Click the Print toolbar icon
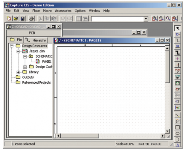The height and width of the screenshot is (150, 184). pyautogui.click(x=31, y=19)
